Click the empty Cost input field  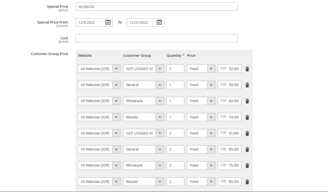coord(156,38)
